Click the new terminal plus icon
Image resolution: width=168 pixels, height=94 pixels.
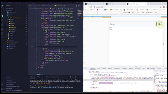point(75,77)
